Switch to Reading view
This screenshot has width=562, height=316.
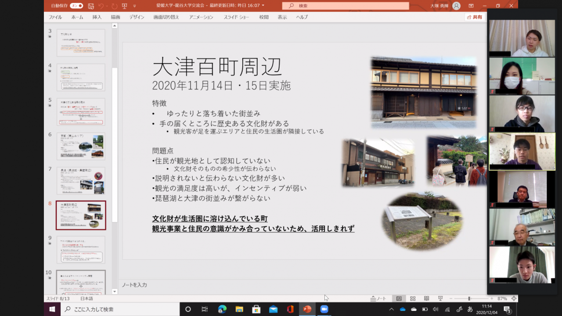click(426, 298)
